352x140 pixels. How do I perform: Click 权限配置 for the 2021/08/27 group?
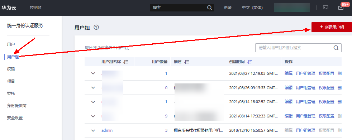[327, 73]
